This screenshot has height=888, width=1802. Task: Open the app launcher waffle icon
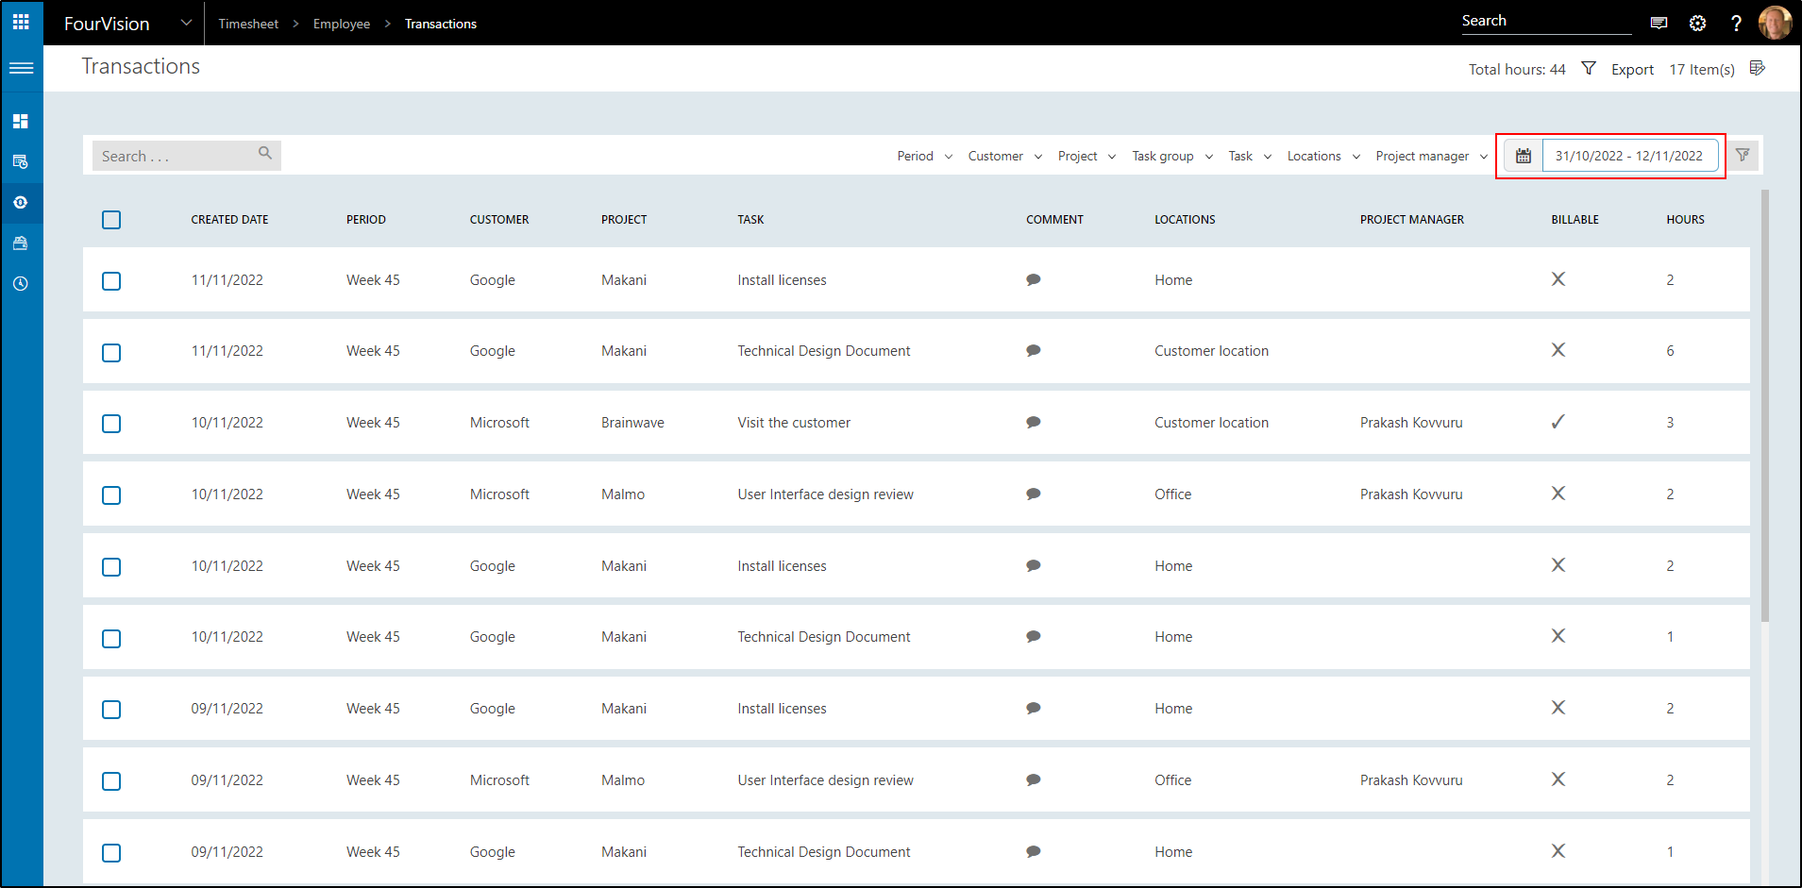pyautogui.click(x=21, y=22)
